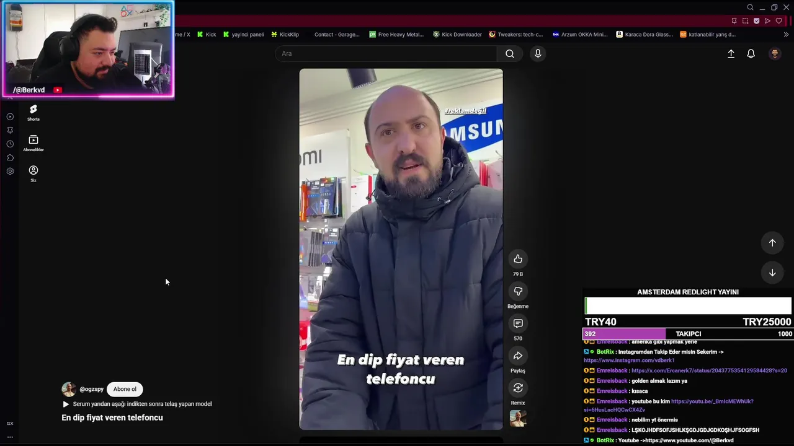
Task: Click the TAKIPCI follower progress bar
Action: coord(688,334)
